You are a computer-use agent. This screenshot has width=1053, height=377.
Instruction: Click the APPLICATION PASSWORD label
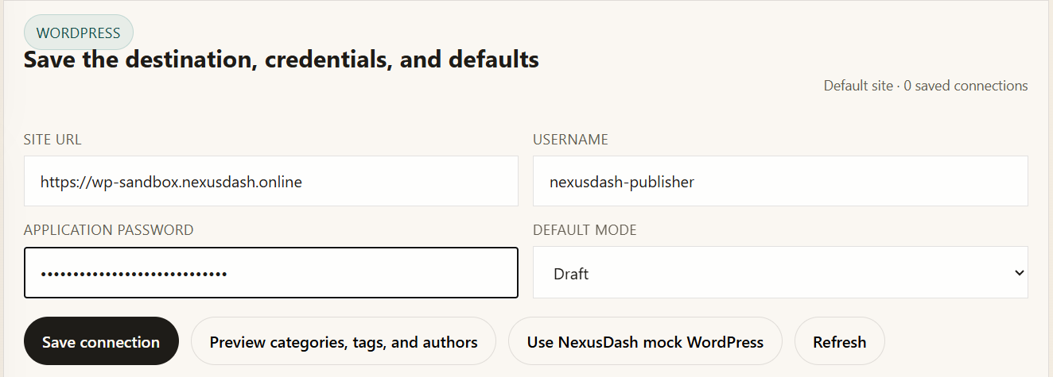pos(109,230)
